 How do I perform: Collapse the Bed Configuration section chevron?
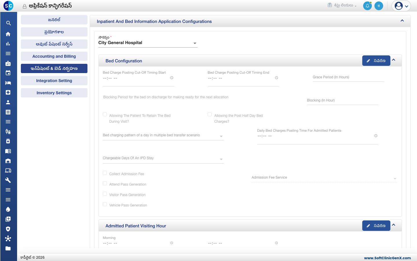[x=394, y=60]
